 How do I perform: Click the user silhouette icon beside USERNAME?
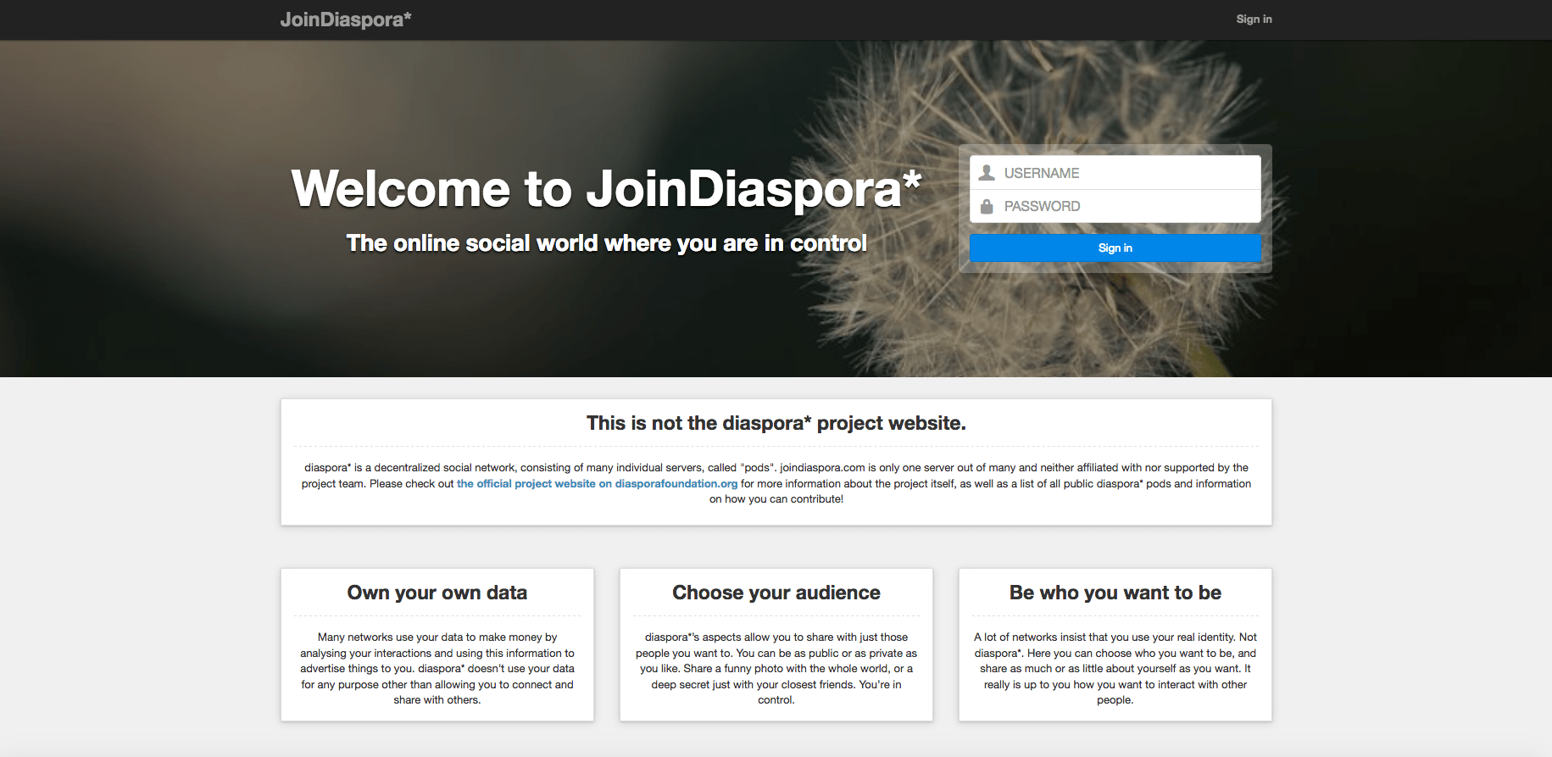[987, 173]
